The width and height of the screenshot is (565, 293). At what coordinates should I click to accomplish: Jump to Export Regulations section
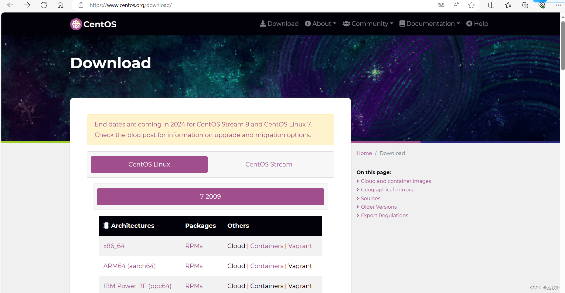(x=384, y=215)
